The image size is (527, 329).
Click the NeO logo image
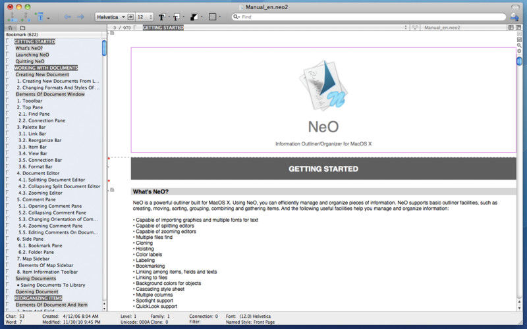tap(323, 86)
